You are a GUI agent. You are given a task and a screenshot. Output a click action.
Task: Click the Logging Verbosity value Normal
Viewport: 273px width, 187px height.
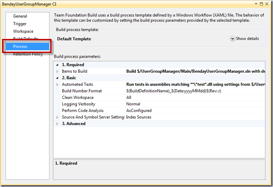coord(133,104)
